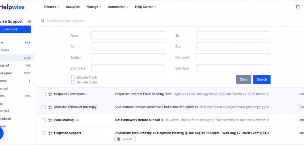This screenshot has width=304, height=145.
Task: Expand the Automation dropdown menu
Action: click(118, 7)
